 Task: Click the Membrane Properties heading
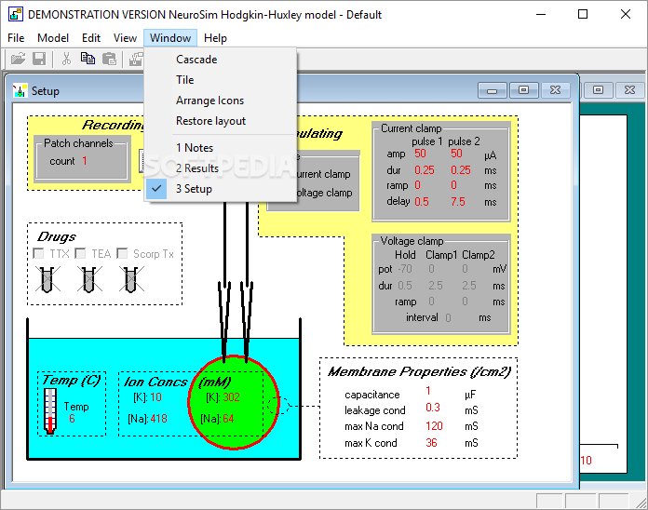tap(419, 371)
